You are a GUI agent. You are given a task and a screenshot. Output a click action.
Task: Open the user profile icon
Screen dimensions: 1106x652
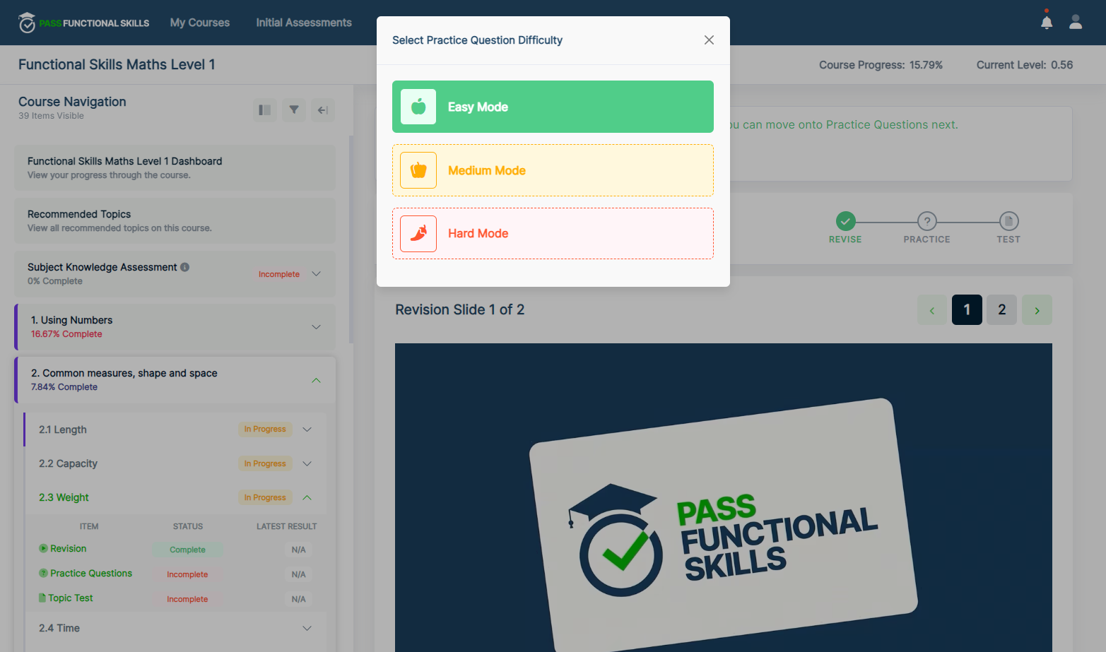pos(1076,23)
